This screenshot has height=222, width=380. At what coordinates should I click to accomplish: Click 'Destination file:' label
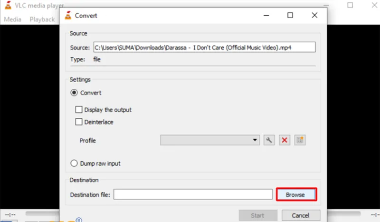90,195
